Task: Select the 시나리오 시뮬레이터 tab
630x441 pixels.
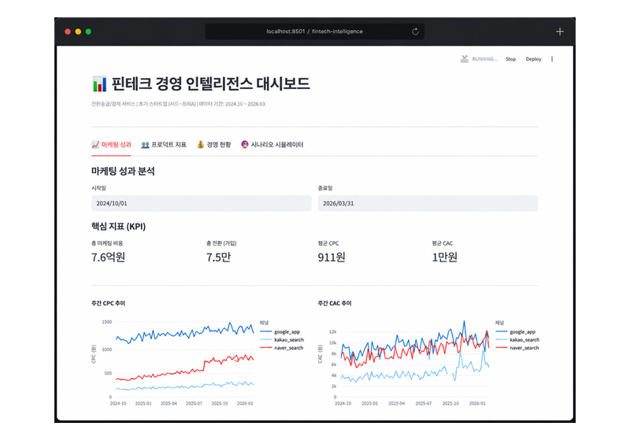Action: click(x=272, y=145)
